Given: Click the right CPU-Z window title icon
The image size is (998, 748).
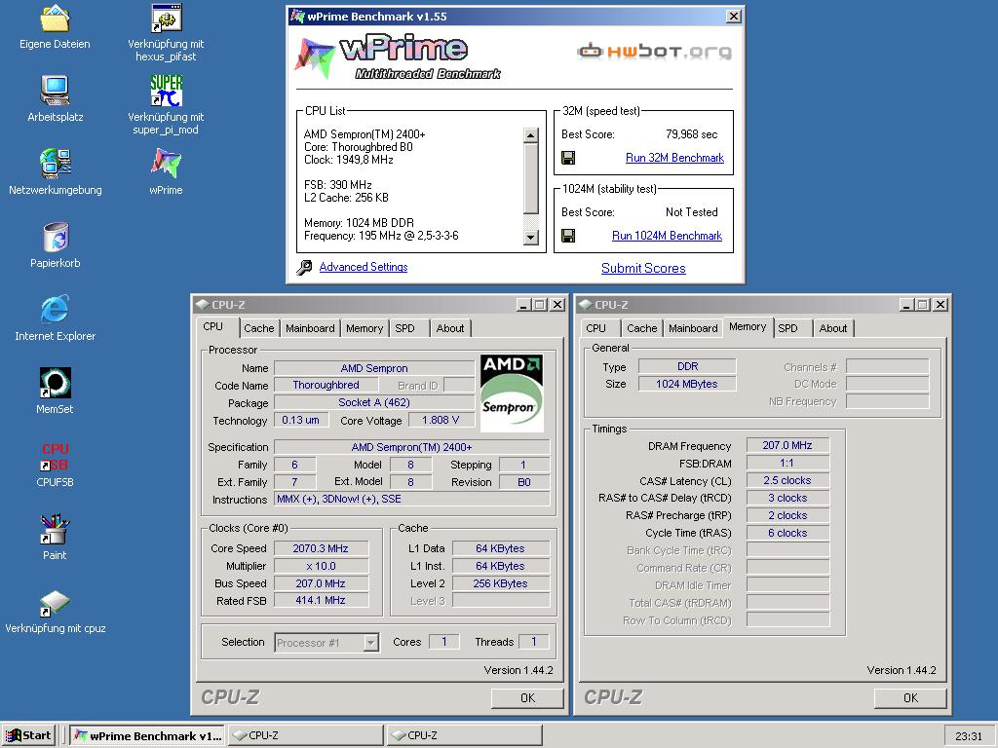Looking at the screenshot, I should pos(585,305).
